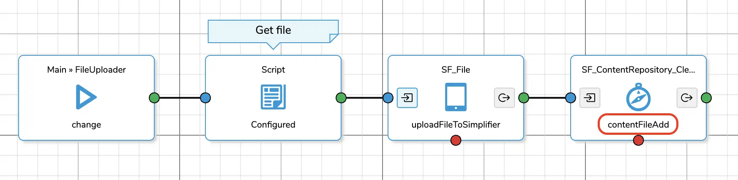Select green output port of SF_ContentRepository node
This screenshot has width=738, height=180.
[x=706, y=98]
